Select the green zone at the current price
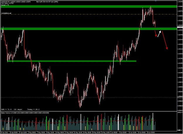 [x=89, y=29]
